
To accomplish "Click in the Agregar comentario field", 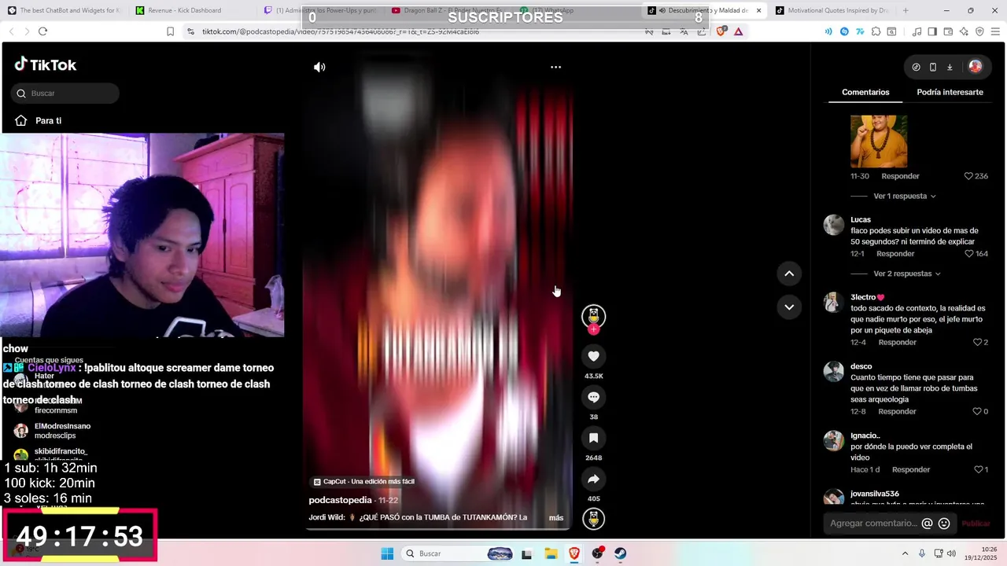I will [872, 524].
